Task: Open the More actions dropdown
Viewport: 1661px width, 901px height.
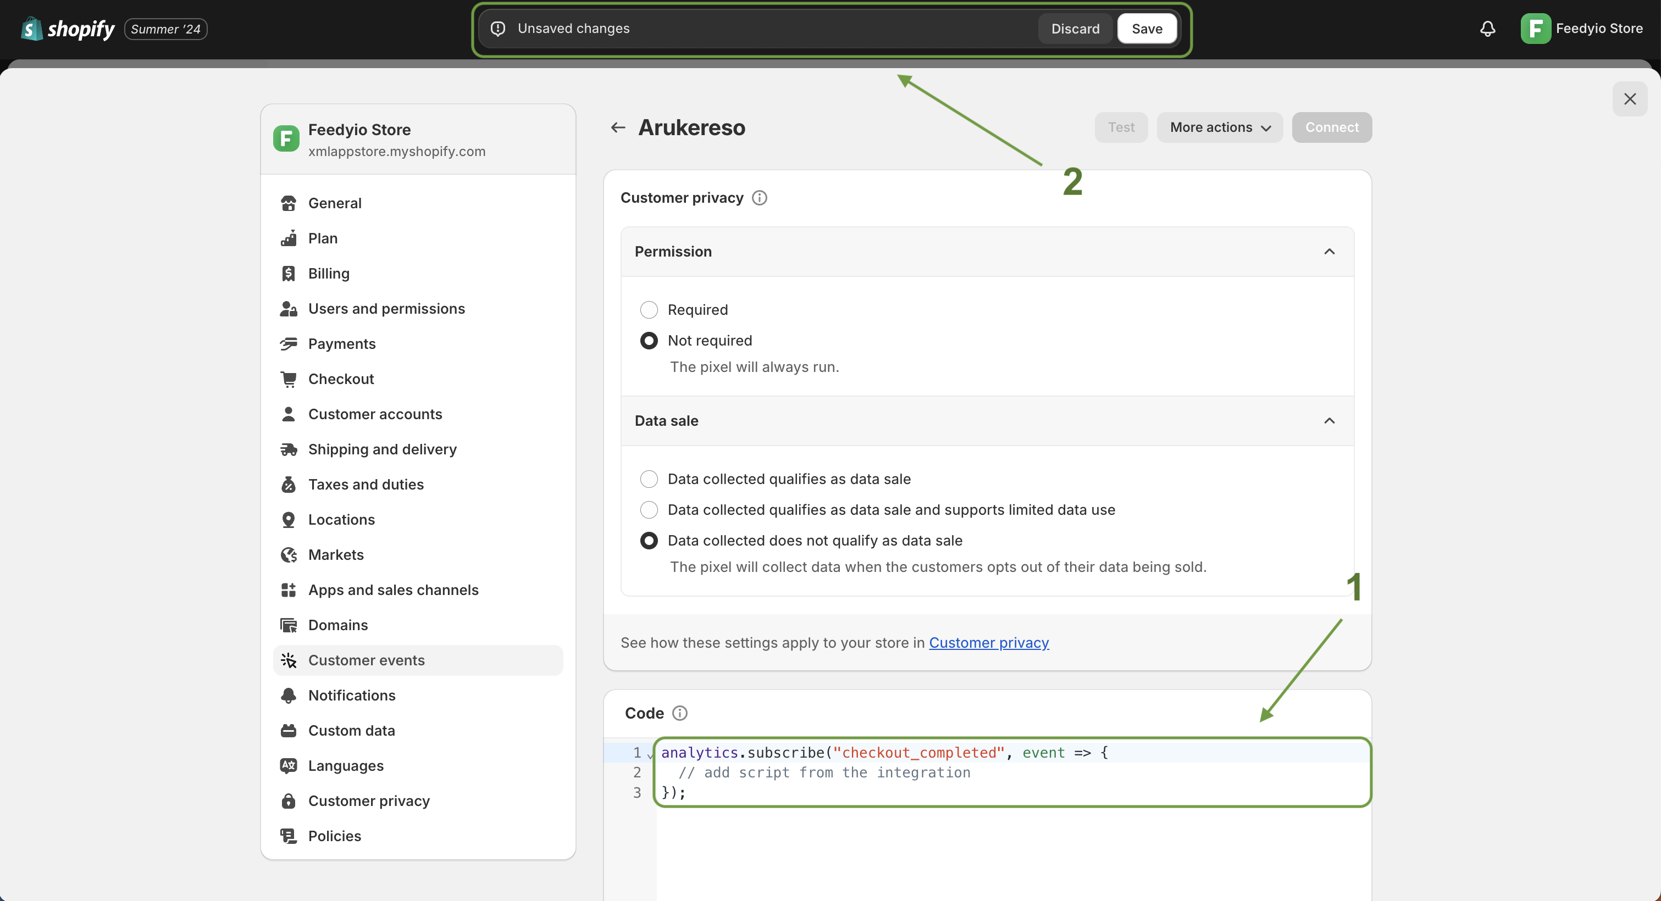Action: 1219,127
